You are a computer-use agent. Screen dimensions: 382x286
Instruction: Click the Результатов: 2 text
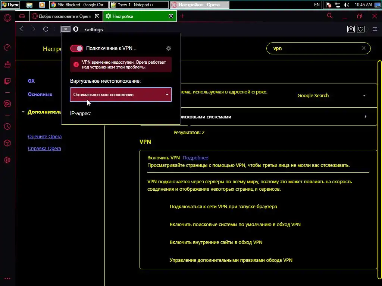[x=189, y=133]
